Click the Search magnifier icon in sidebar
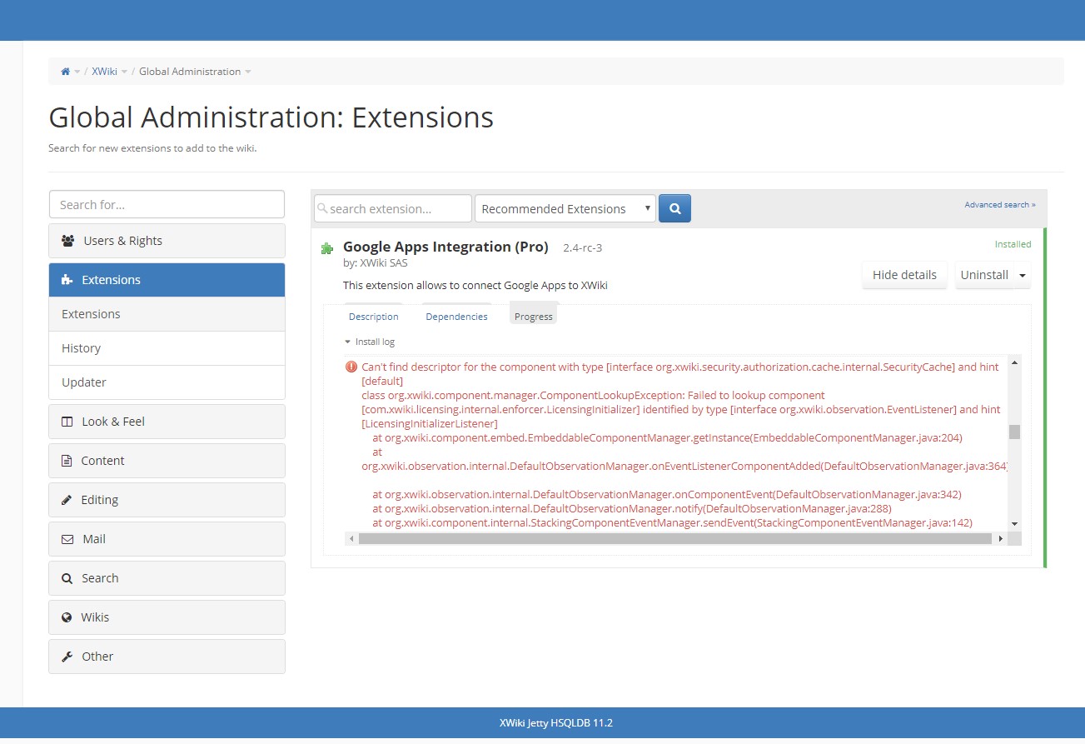 point(67,577)
